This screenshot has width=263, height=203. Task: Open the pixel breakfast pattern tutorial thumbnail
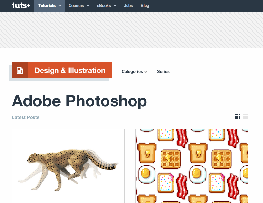pos(192,166)
